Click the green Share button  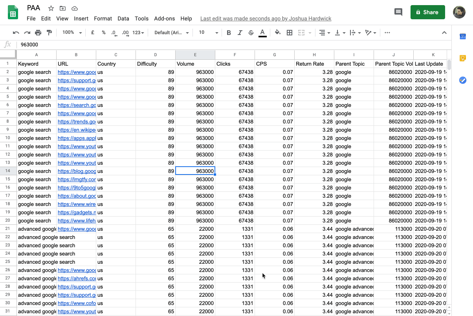pyautogui.click(x=427, y=12)
